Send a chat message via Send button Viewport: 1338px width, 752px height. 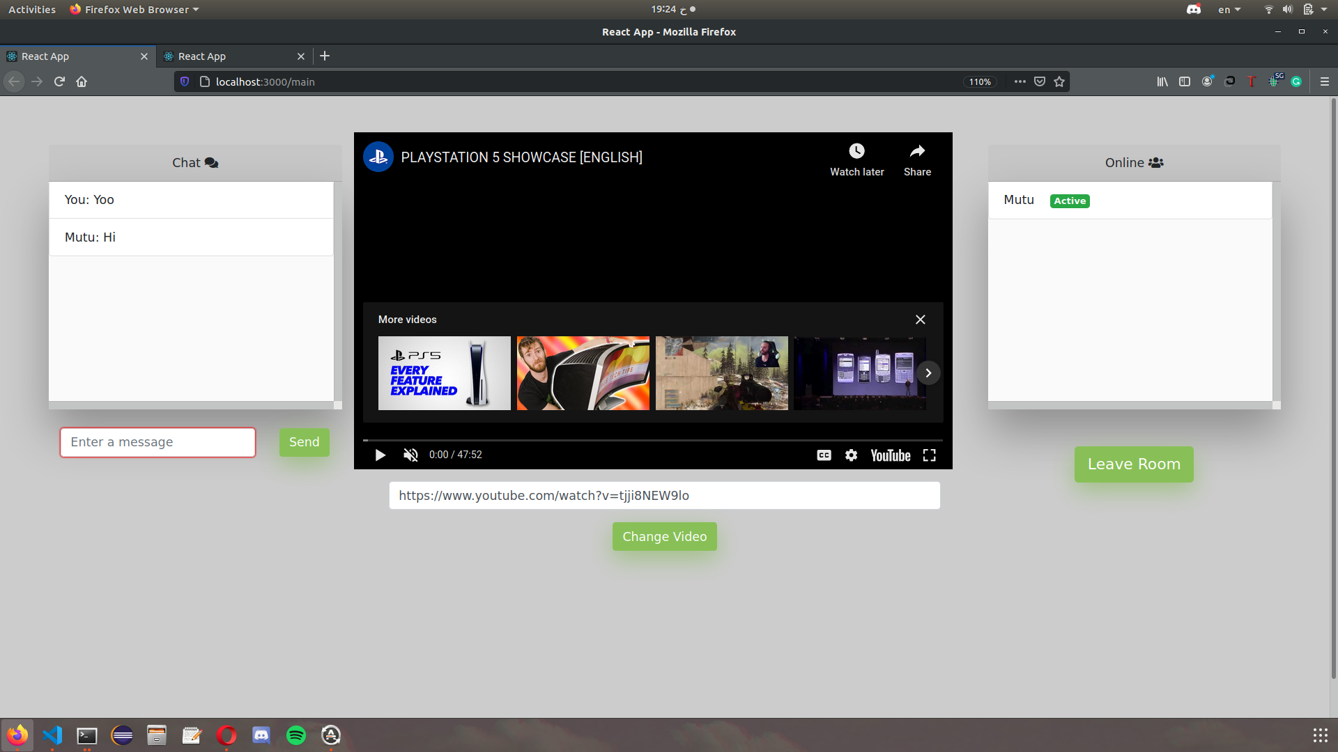point(304,441)
